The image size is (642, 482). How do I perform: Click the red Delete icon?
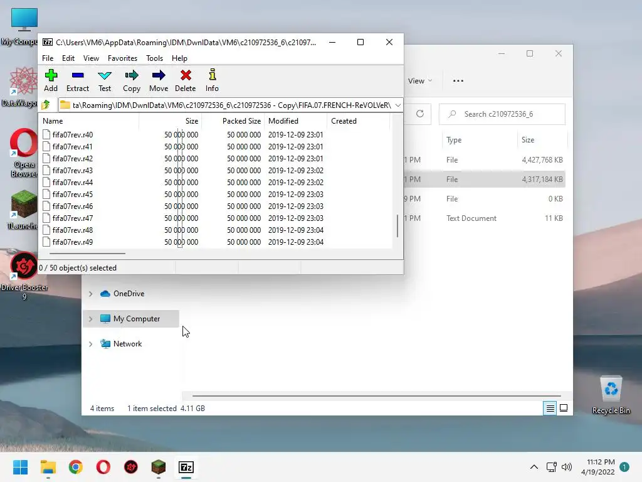point(186,75)
